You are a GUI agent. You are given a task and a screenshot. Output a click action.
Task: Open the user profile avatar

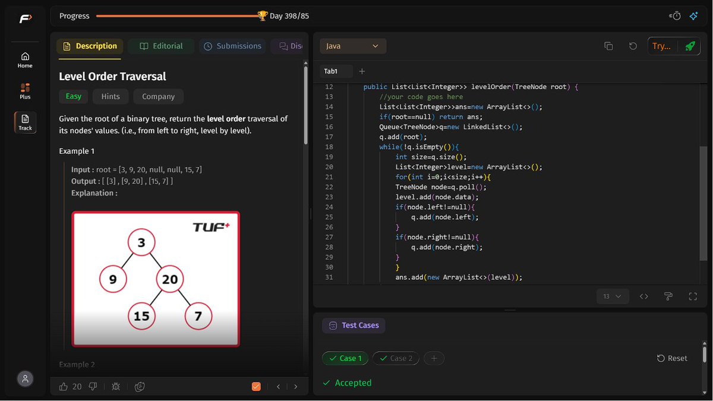(x=25, y=378)
